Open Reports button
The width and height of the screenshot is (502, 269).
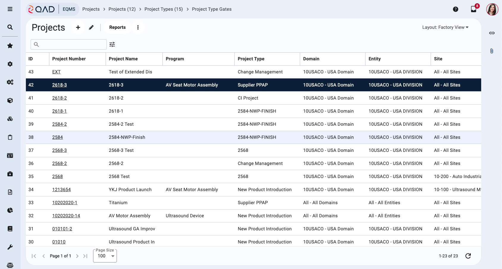[117, 27]
